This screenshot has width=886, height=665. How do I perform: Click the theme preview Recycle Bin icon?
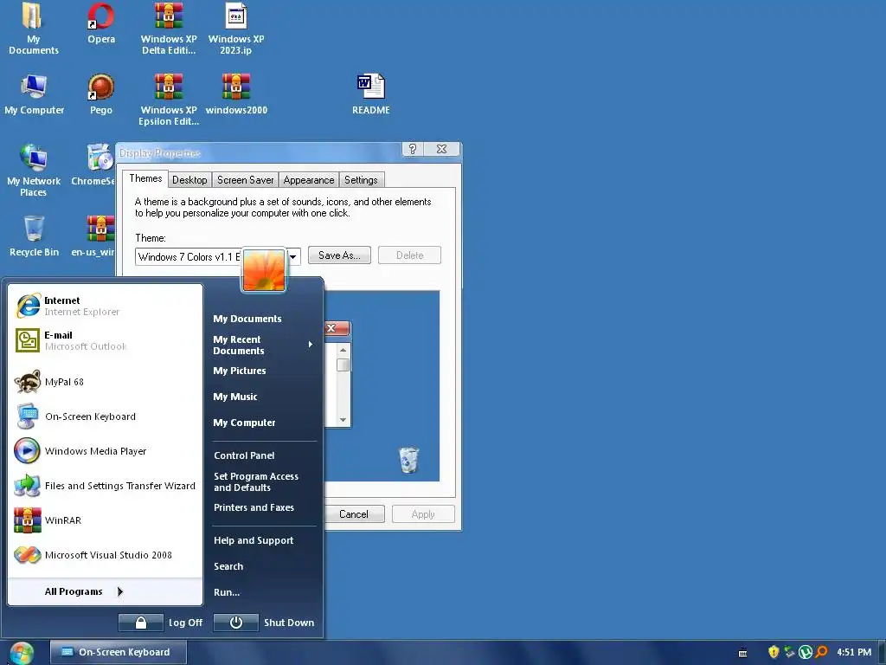(409, 460)
